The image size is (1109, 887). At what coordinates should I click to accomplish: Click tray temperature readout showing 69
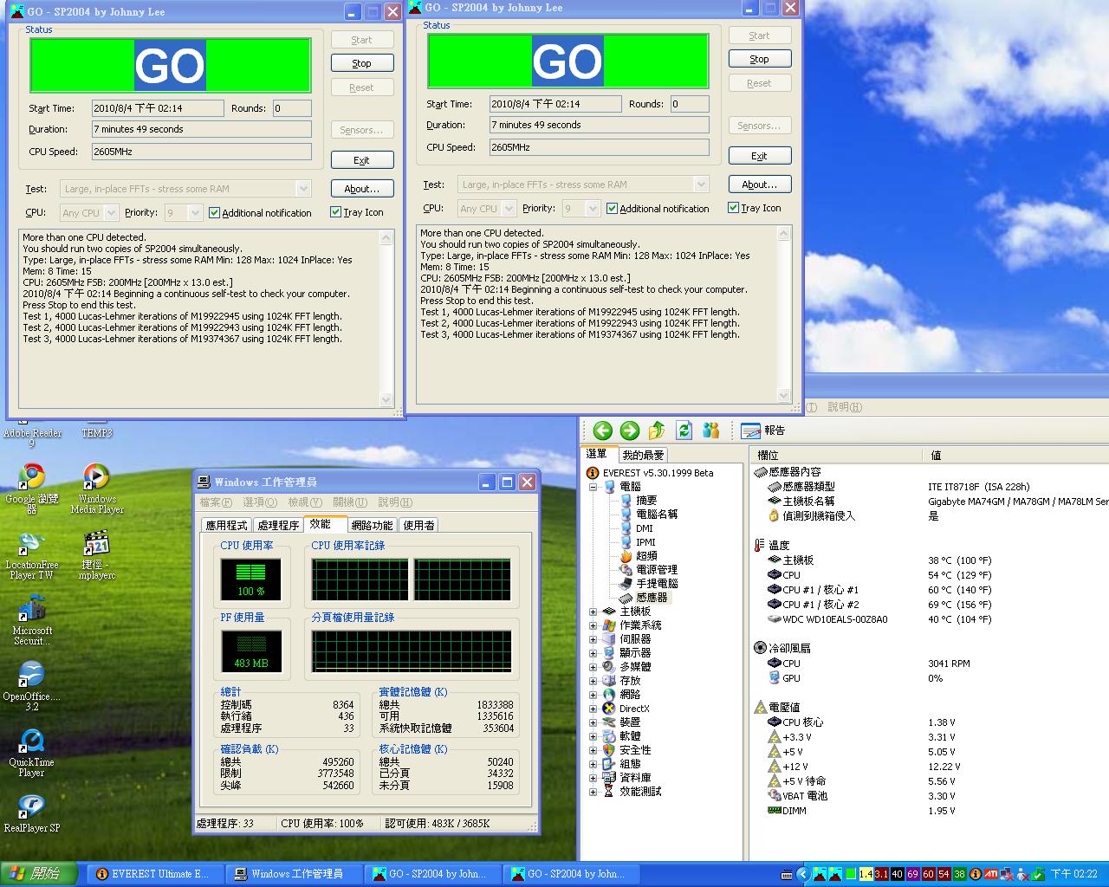pyautogui.click(x=913, y=874)
